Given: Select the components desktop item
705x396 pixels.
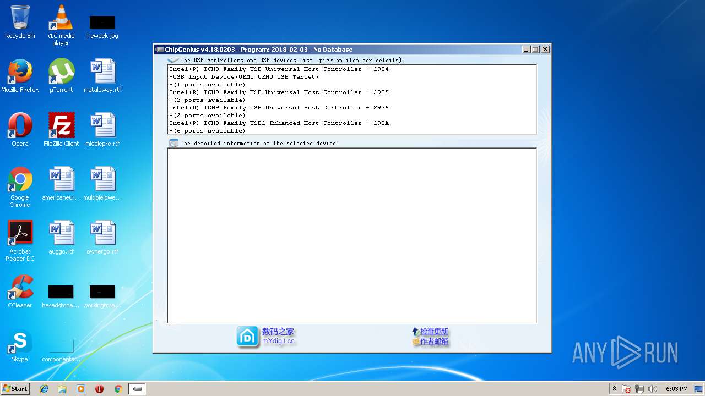Looking at the screenshot, I should point(61,350).
